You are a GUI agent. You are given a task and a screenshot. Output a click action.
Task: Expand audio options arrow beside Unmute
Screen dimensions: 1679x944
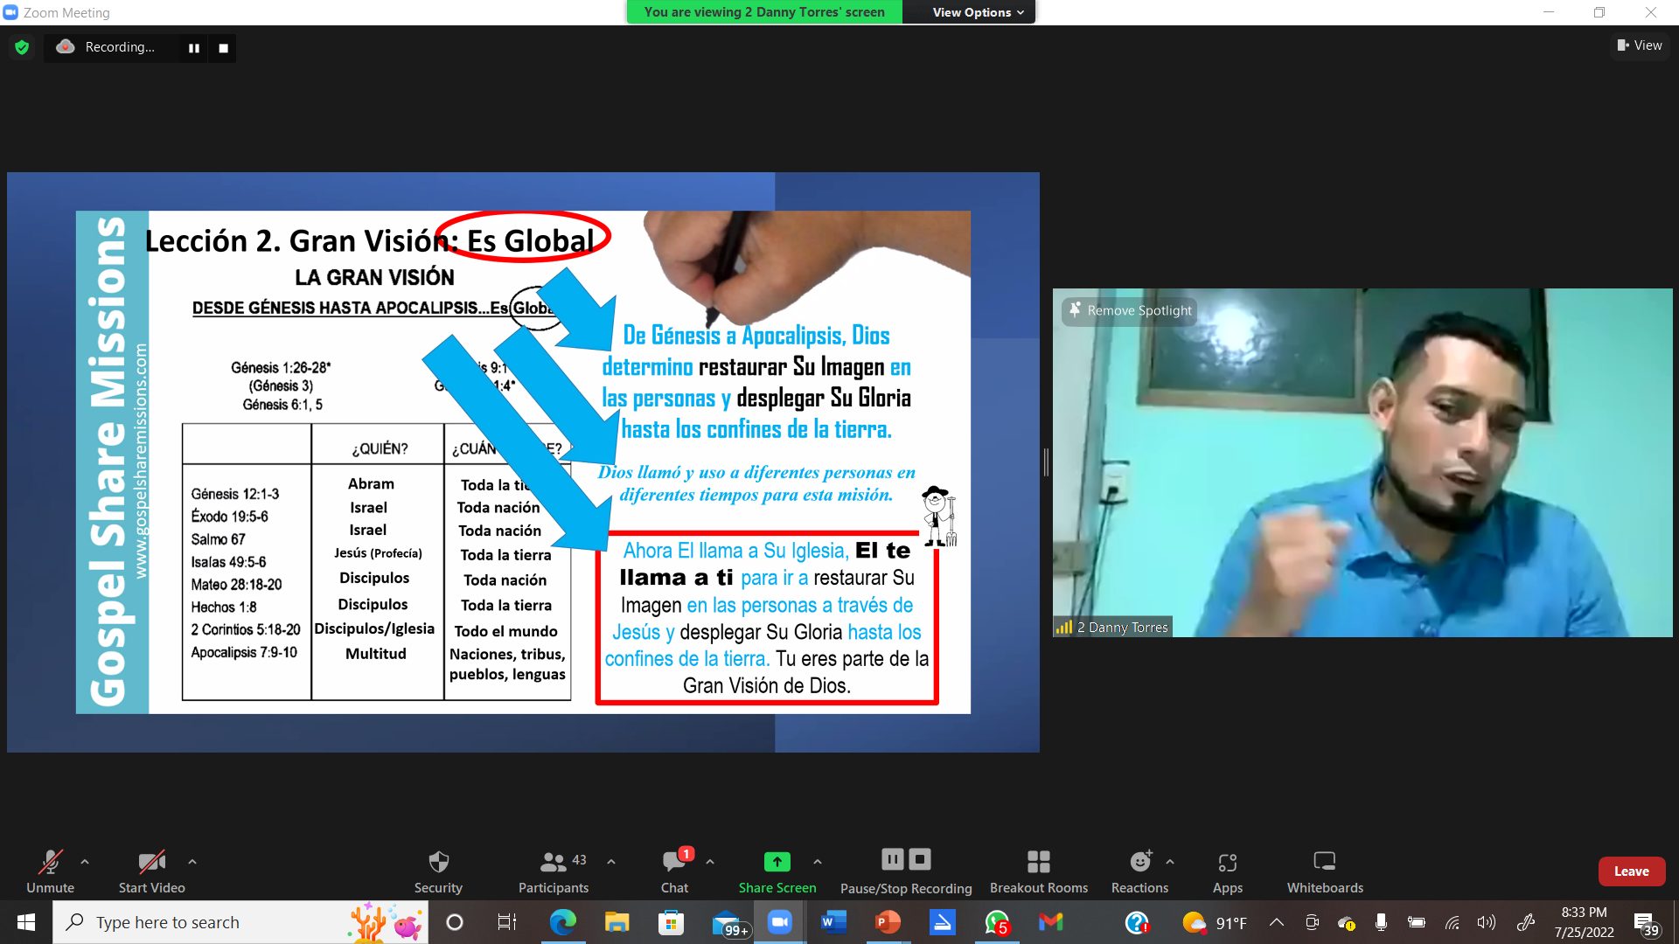pyautogui.click(x=85, y=862)
